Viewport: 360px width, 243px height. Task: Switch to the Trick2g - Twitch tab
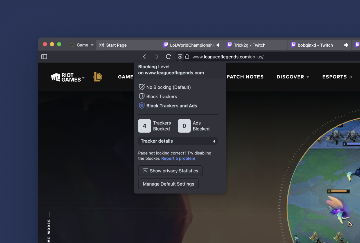(256, 45)
